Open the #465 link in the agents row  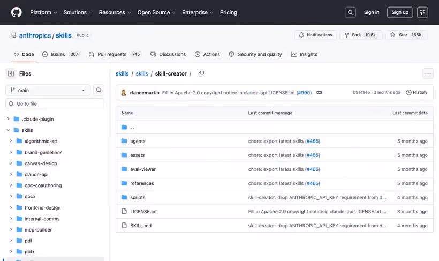point(313,141)
